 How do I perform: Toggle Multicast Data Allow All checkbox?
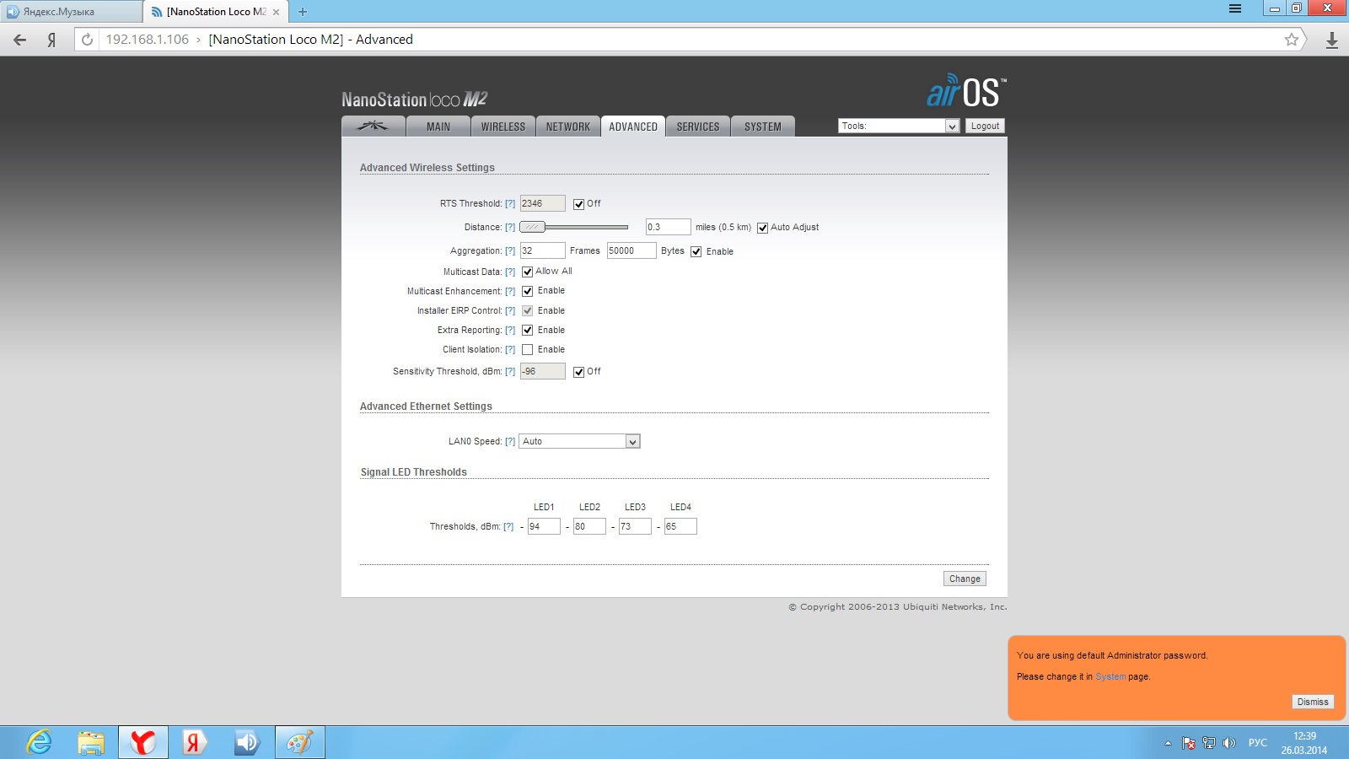click(x=527, y=272)
